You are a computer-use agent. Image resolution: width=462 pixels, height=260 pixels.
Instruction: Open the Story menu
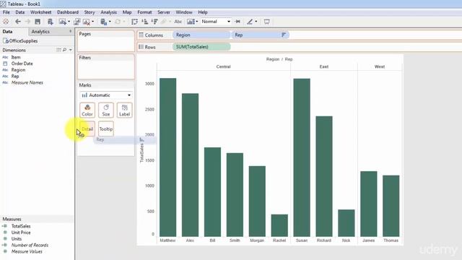tap(90, 12)
